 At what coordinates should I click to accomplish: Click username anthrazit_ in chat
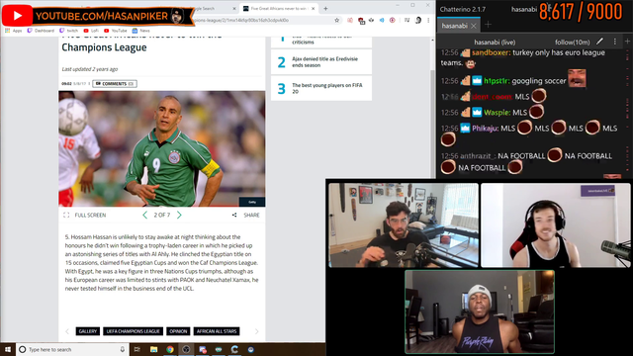point(478,156)
